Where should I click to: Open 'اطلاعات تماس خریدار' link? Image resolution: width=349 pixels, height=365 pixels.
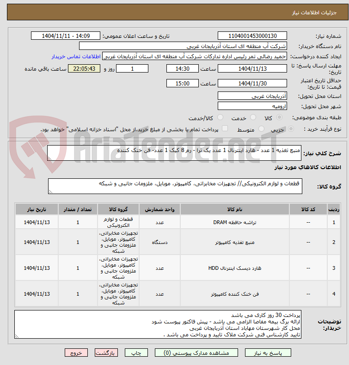click(76, 56)
